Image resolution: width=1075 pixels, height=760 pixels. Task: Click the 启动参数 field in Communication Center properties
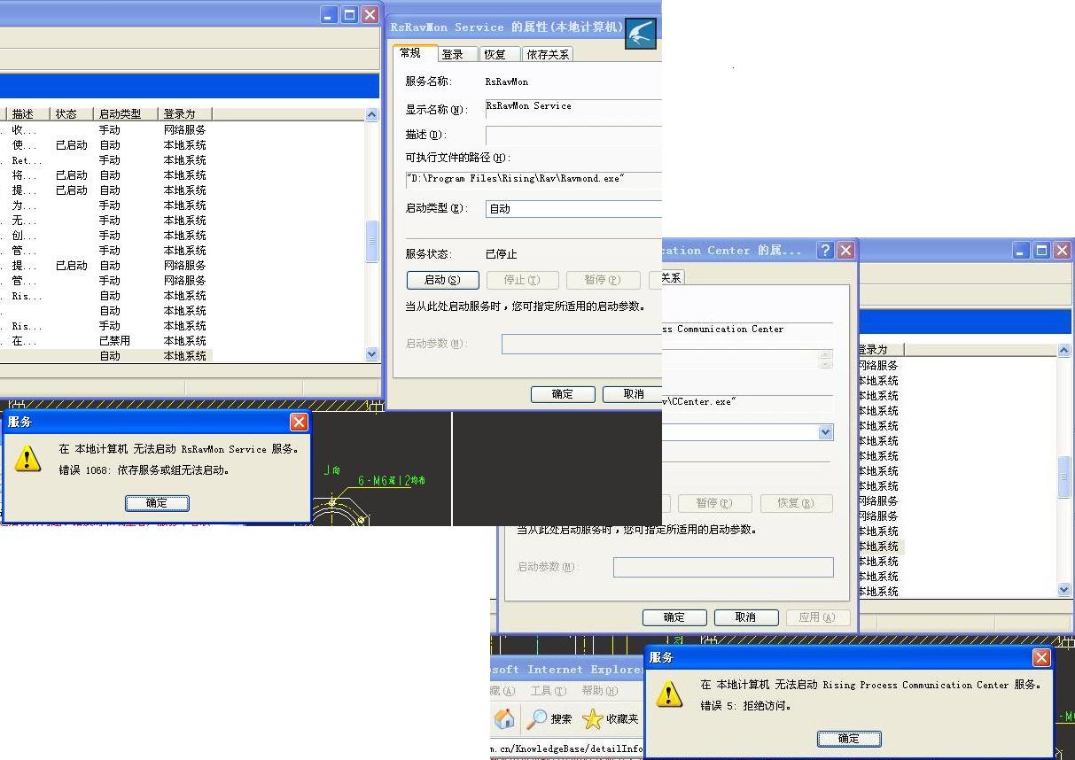click(x=723, y=567)
